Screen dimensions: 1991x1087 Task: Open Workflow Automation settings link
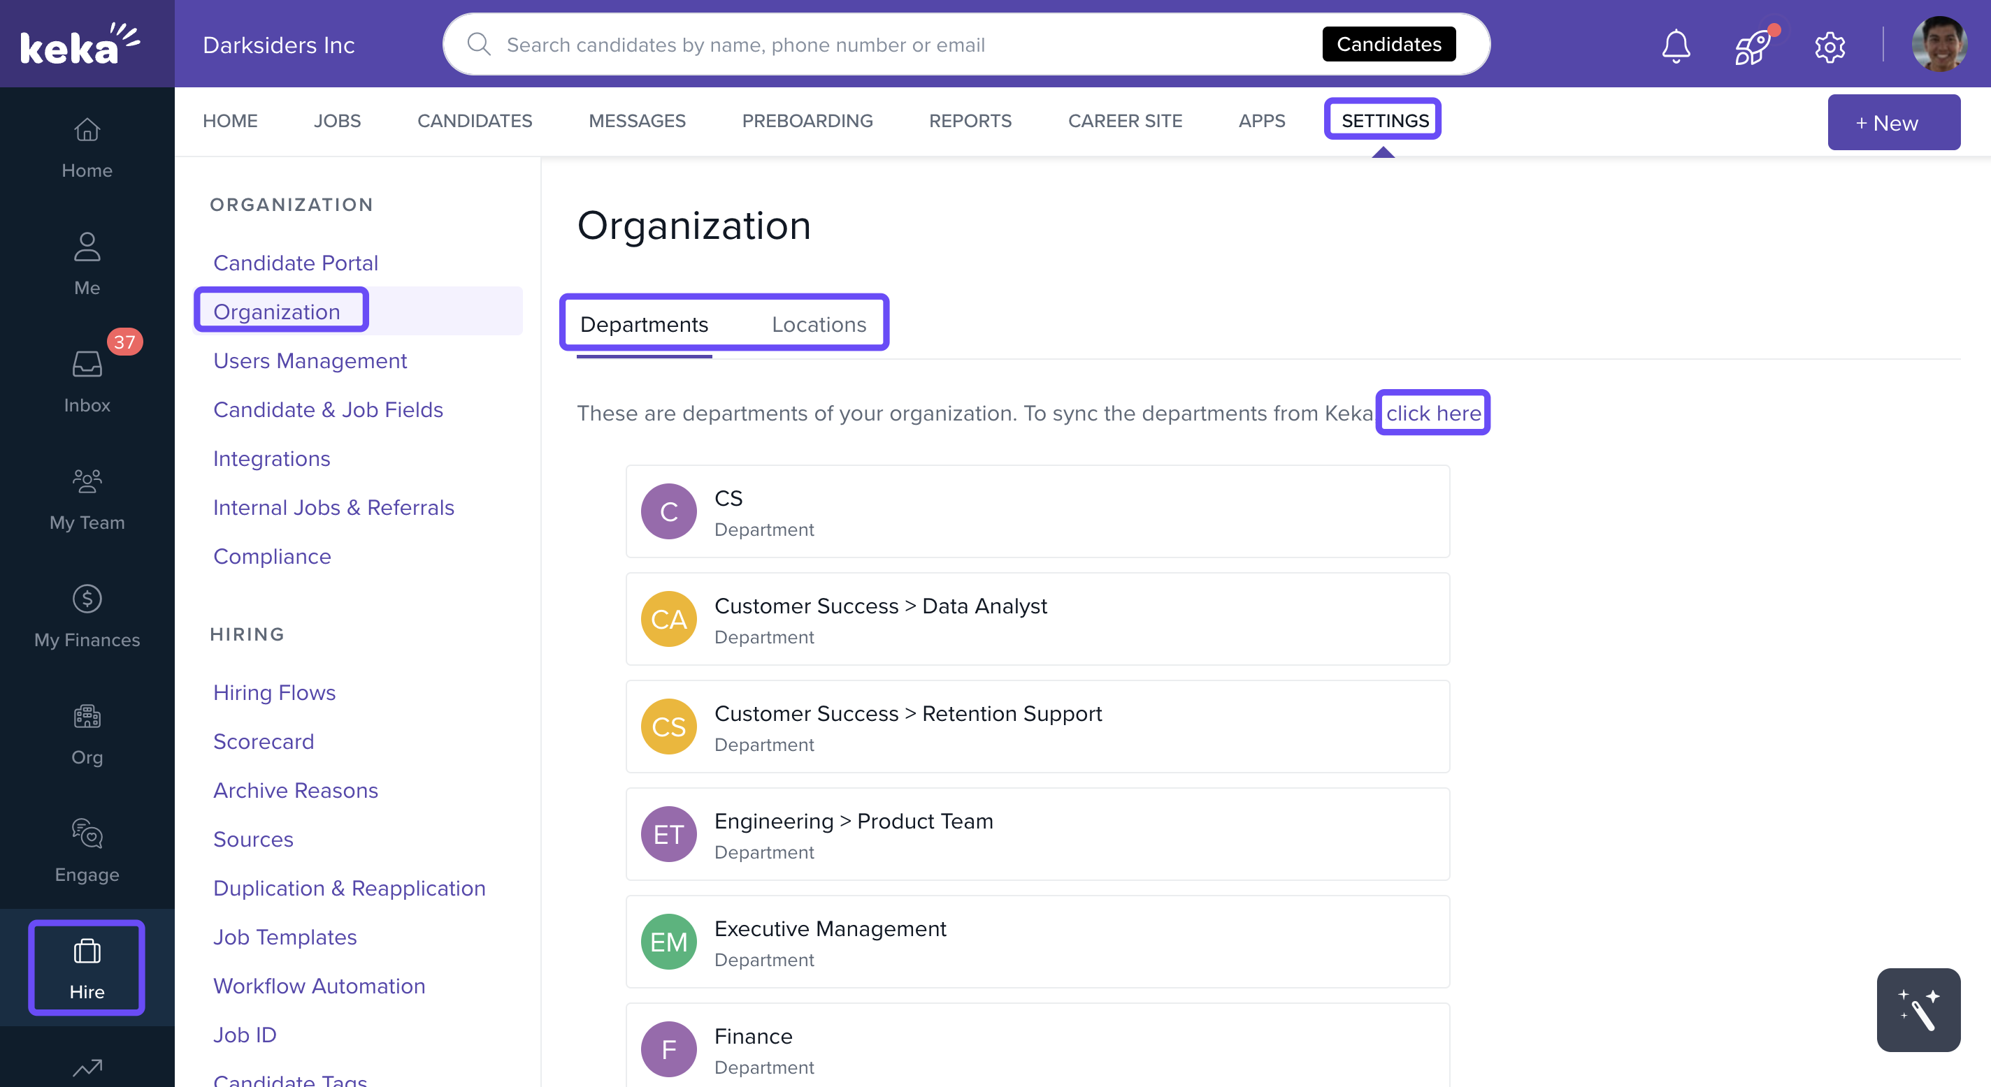point(319,986)
